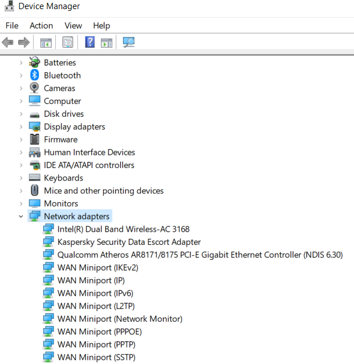This screenshot has width=354, height=364.
Task: Open the Properties toolbar icon
Action: coord(68,42)
